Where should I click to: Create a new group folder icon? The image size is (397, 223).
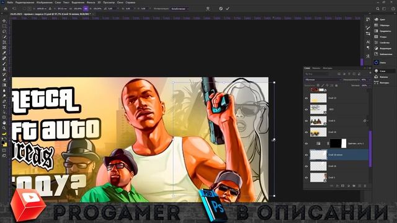pos(354,186)
